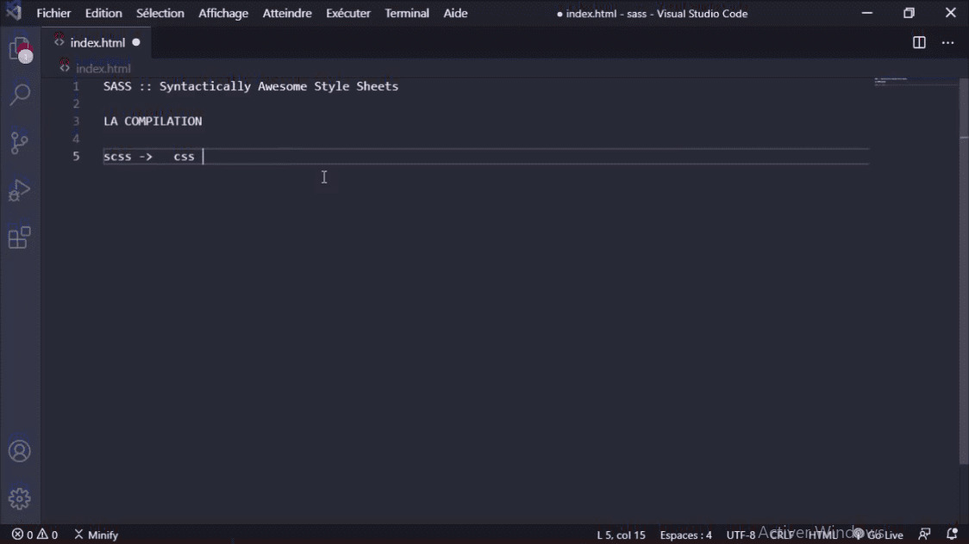Start Go Live server
Screen dimensions: 969x544
[x=878, y=535]
